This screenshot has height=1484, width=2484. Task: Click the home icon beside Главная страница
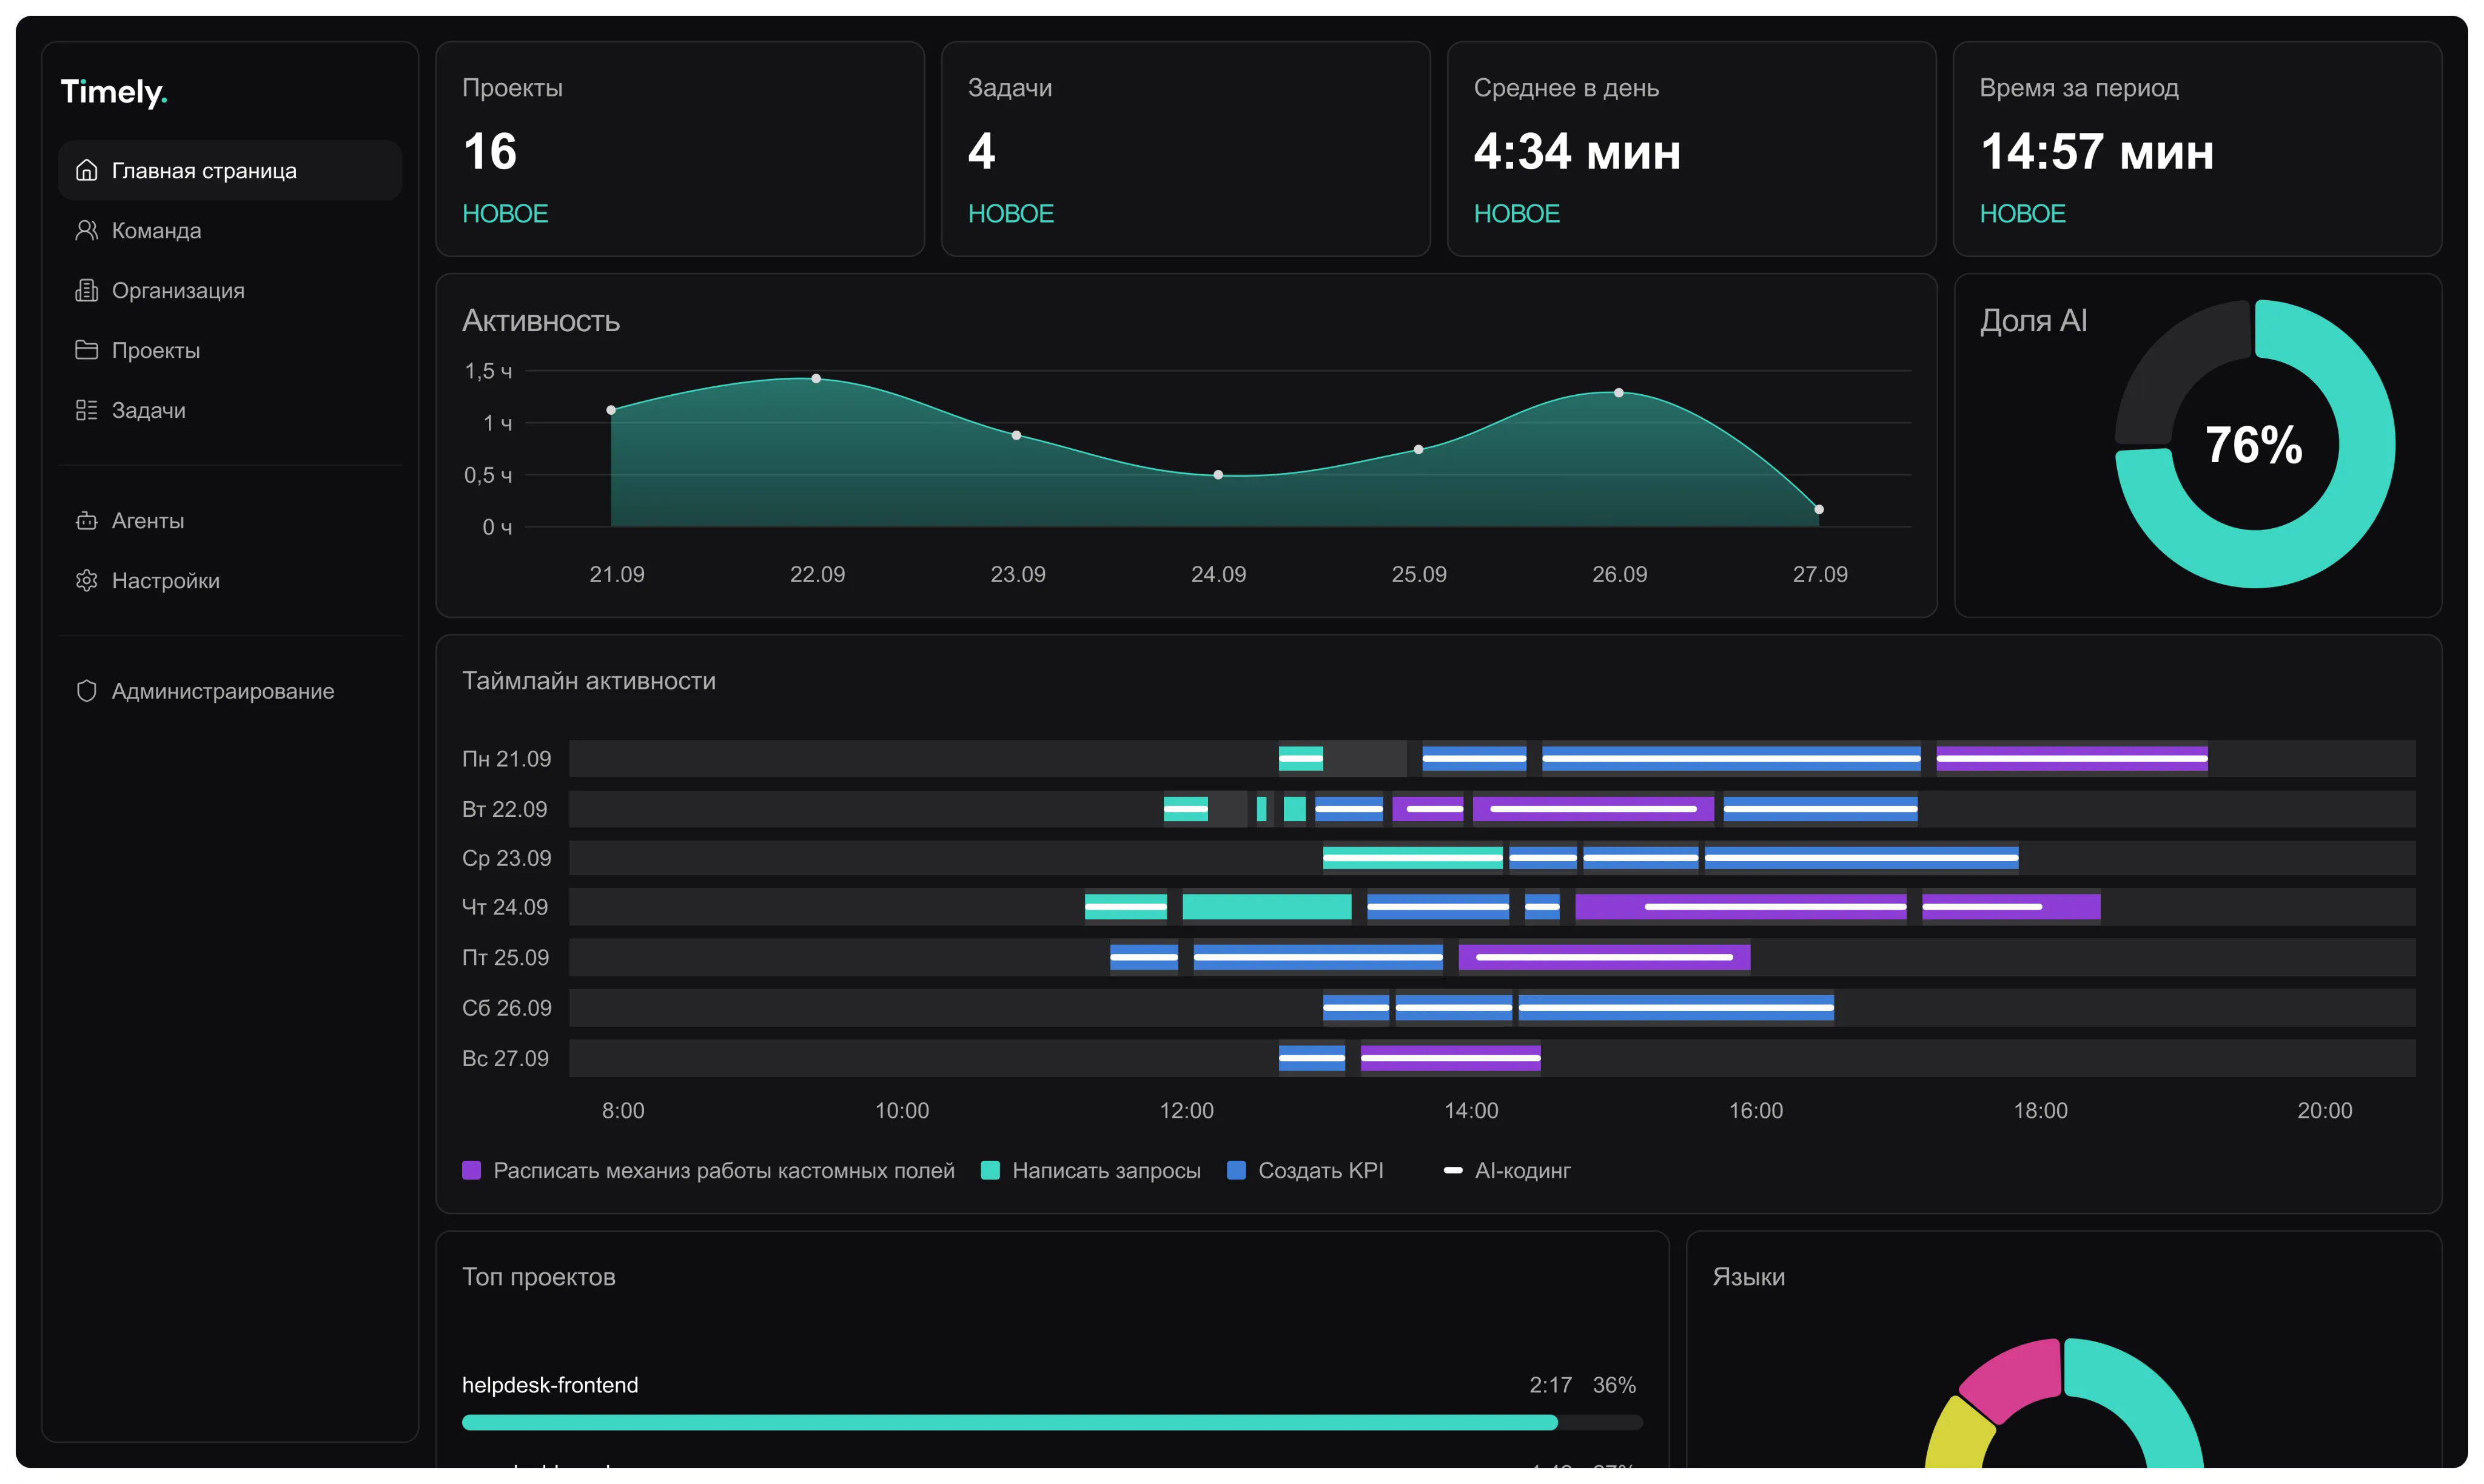[87, 171]
